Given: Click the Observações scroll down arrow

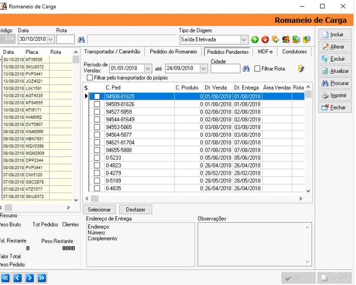Looking at the screenshot, I should click(307, 262).
